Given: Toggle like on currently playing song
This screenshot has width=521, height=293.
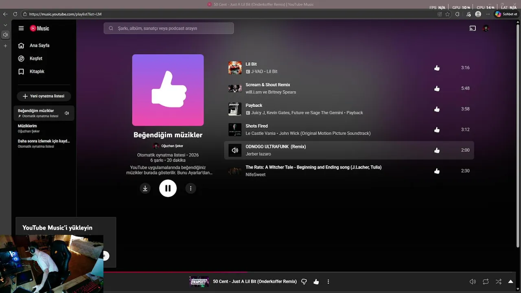Looking at the screenshot, I should (316, 282).
